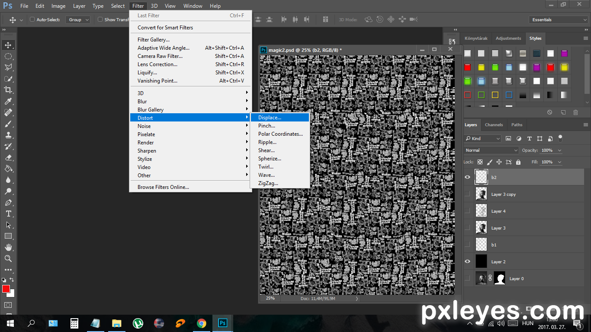
Task: Choose Convert for Smart Filters
Action: click(190, 27)
